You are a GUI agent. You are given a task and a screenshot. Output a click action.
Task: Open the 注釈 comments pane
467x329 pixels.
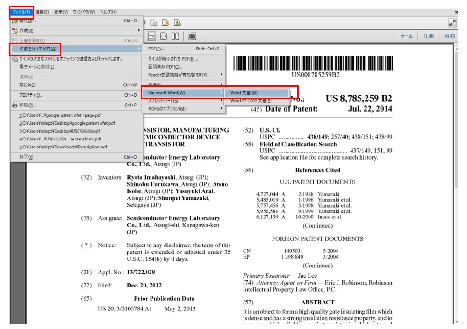tap(429, 36)
